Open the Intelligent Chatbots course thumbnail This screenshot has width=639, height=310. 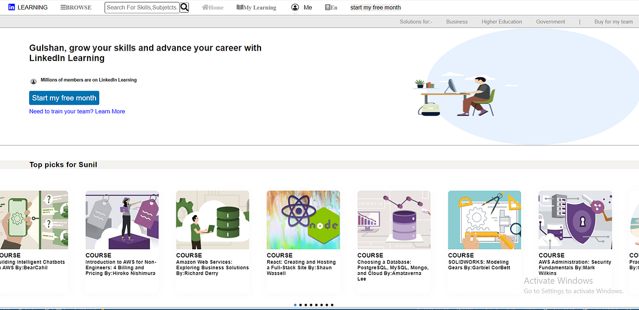click(34, 220)
